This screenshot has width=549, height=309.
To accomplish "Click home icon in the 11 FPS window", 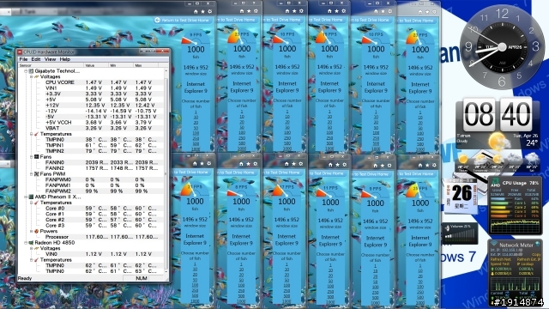I will (330, 164).
